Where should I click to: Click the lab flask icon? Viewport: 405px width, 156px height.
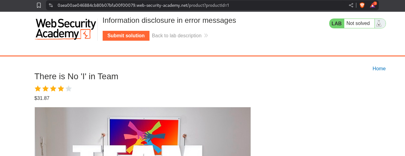pyautogui.click(x=379, y=23)
